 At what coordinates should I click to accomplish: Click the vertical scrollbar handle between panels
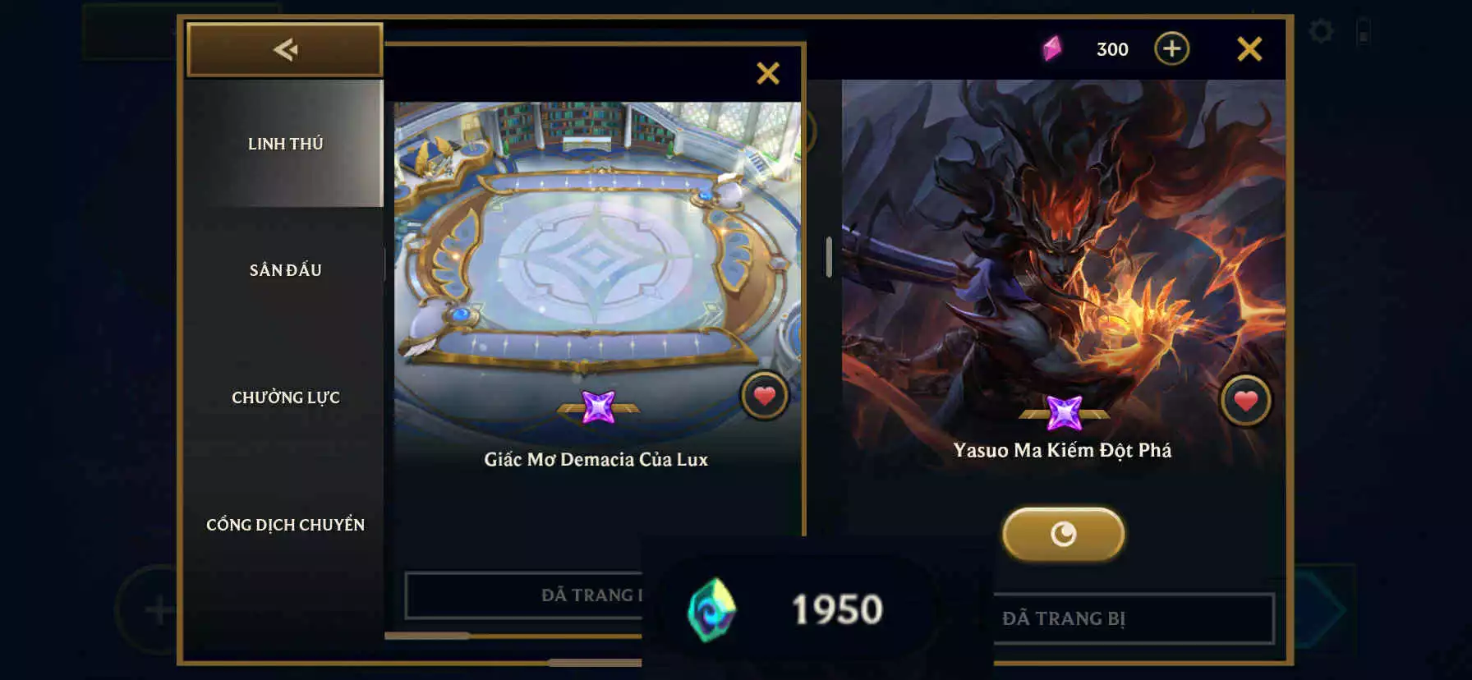(x=829, y=257)
